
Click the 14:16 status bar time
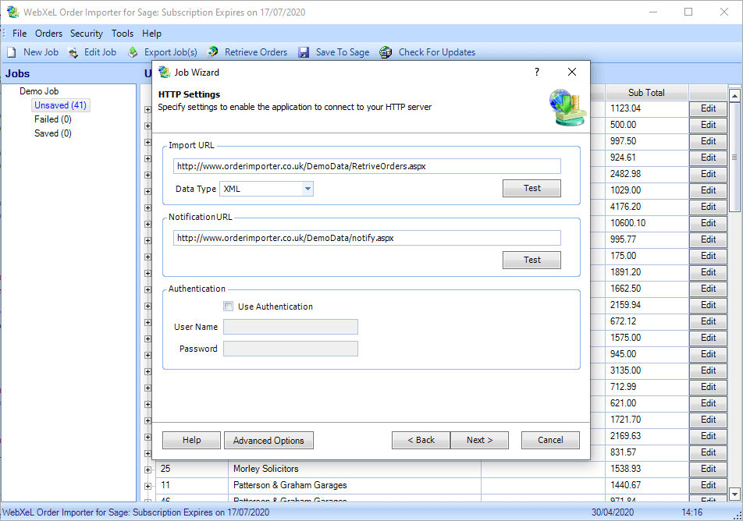point(691,512)
